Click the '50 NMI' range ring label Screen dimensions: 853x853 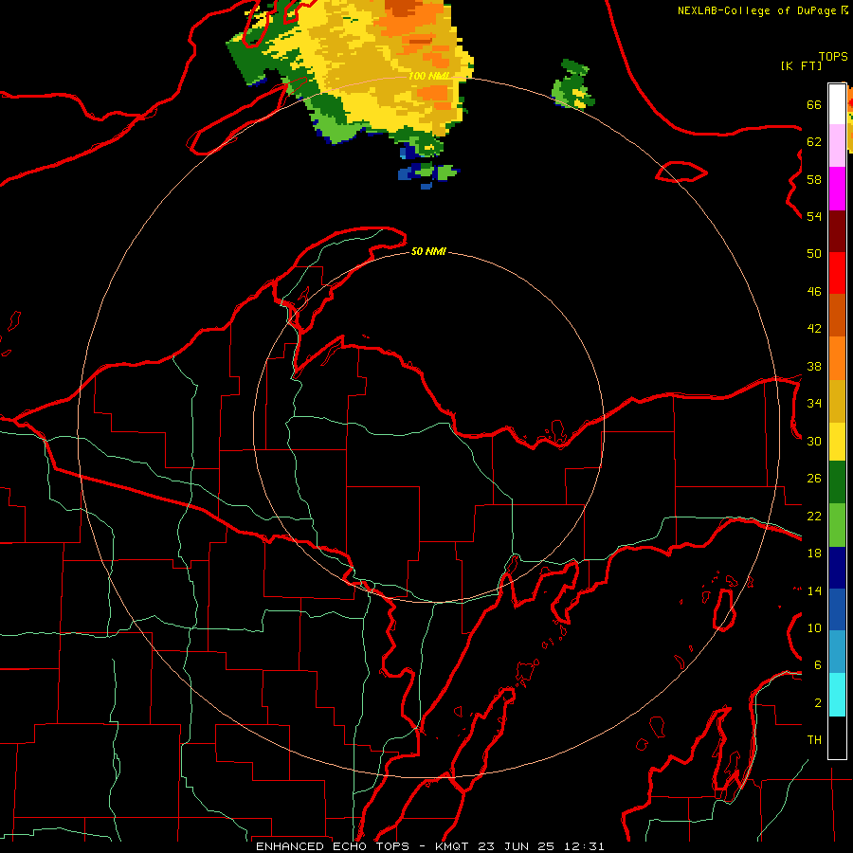(x=428, y=251)
